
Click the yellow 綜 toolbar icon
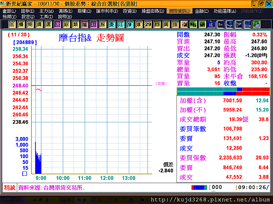tap(66, 24)
